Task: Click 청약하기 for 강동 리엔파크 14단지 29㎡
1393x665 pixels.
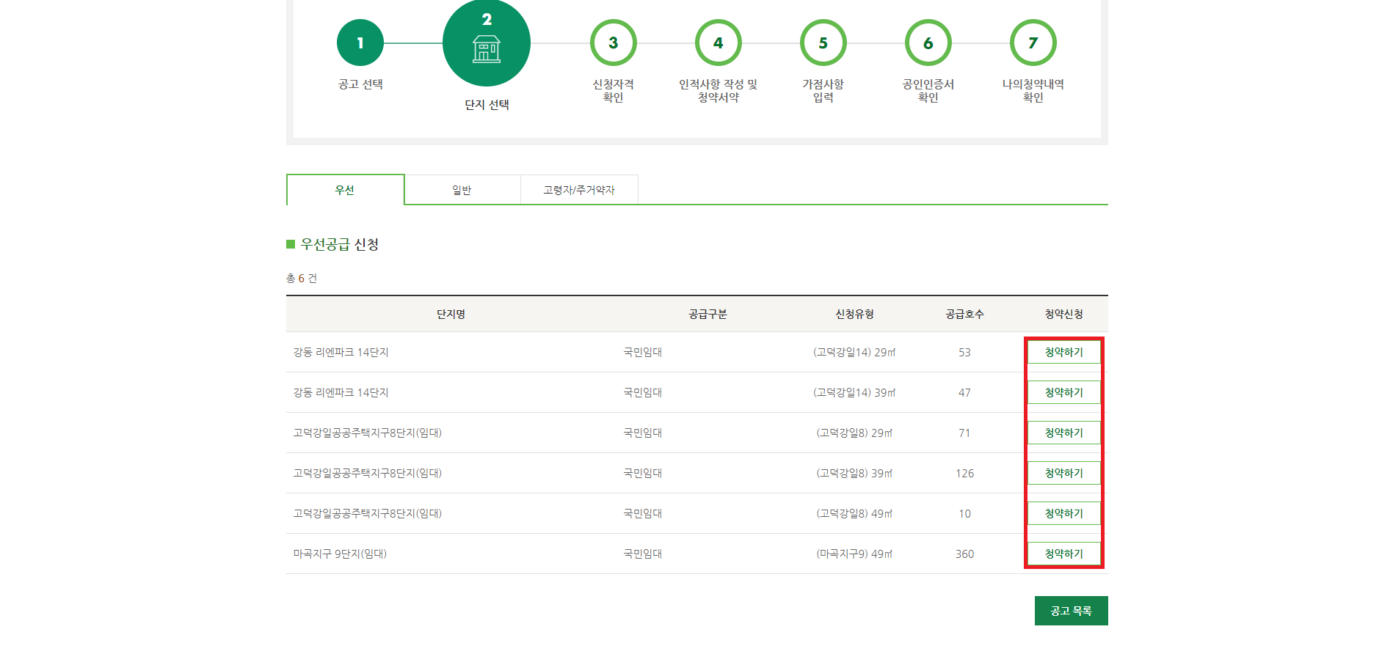Action: [x=1063, y=352]
